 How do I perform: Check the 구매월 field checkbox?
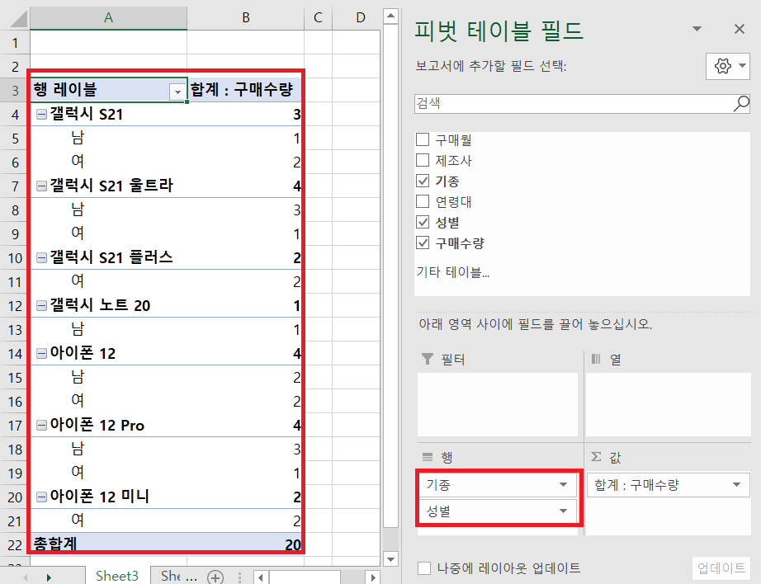[423, 139]
